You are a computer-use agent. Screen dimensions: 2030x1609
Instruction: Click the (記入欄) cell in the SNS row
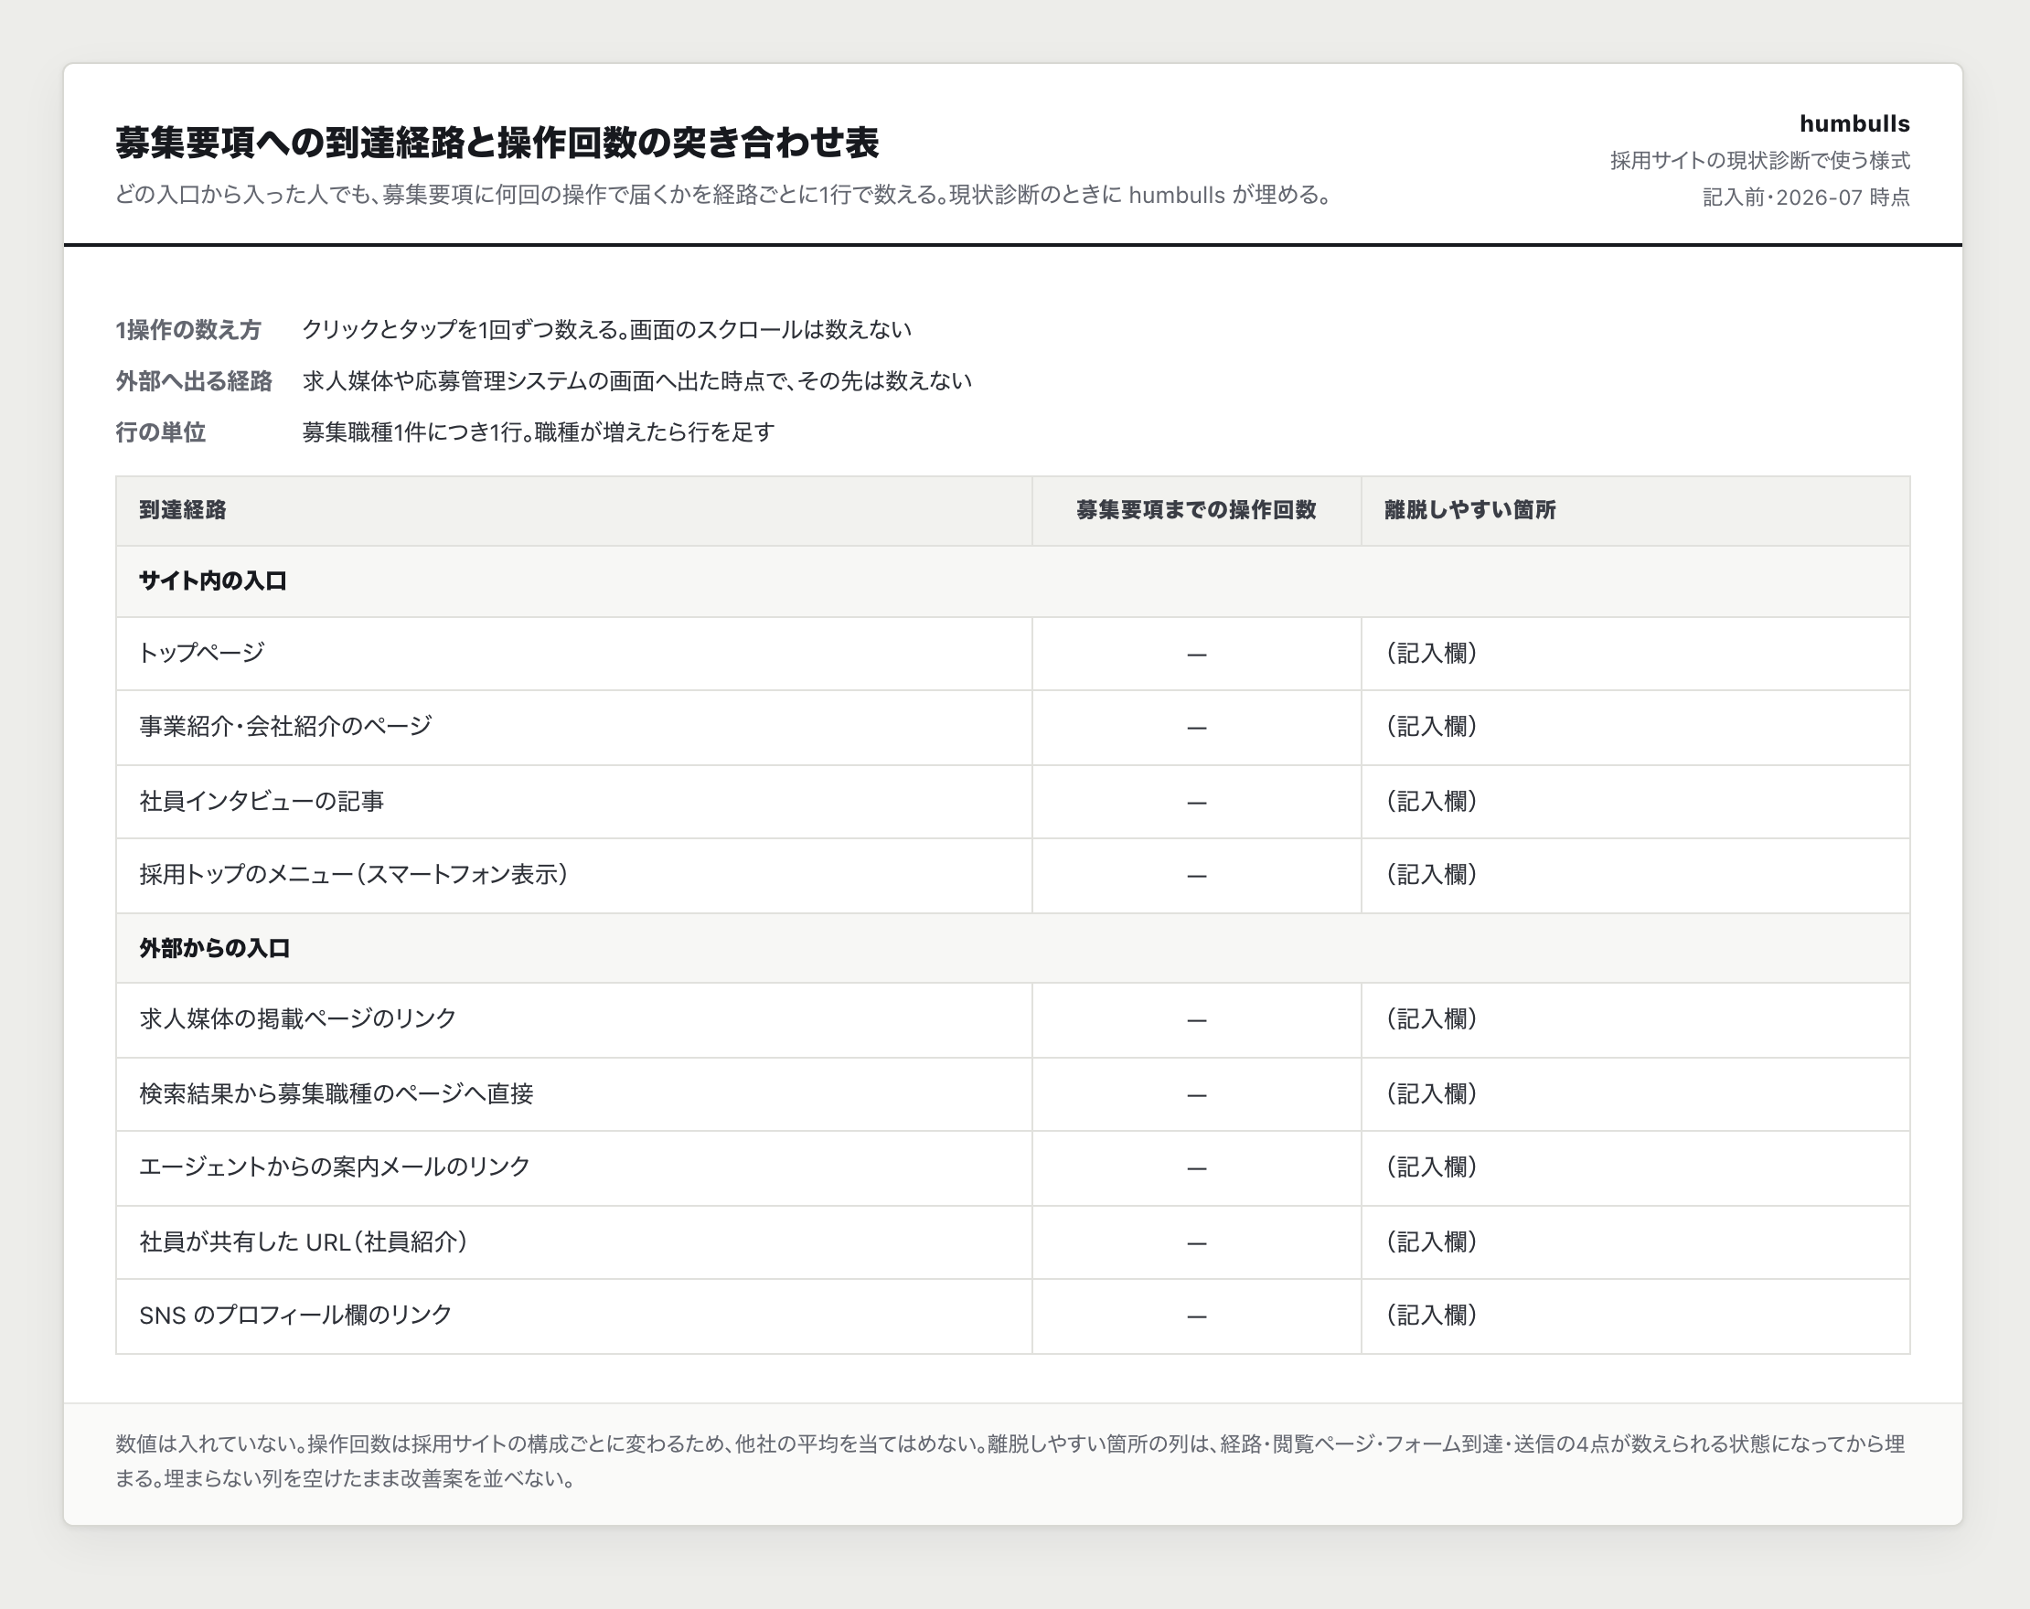[x=1636, y=1316]
